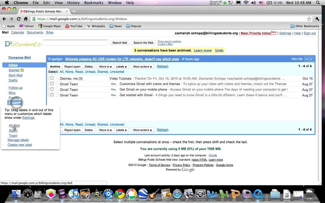Open top Move to dropdown
This screenshot has width=325, height=203.
(105, 67)
